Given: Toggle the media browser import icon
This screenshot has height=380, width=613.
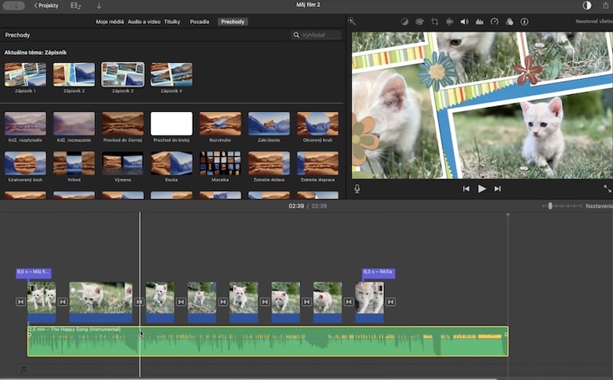Looking at the screenshot, I should (75, 5).
